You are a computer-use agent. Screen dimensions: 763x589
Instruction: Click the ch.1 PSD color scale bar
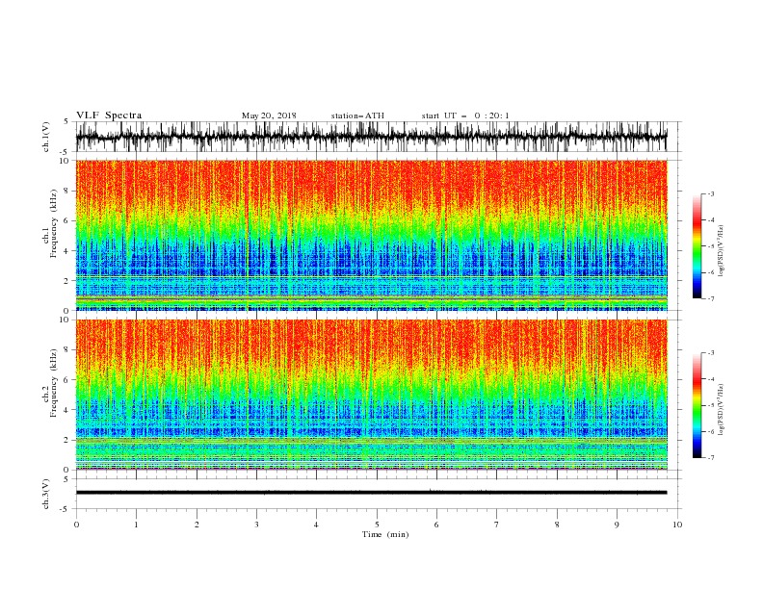click(x=697, y=246)
